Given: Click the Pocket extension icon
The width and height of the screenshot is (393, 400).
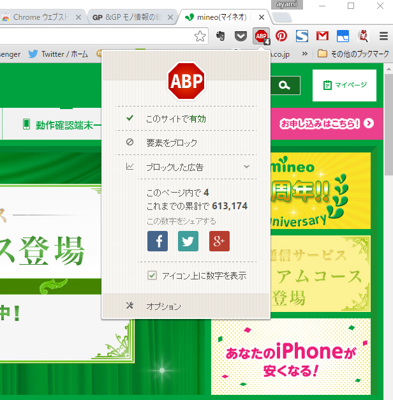Looking at the screenshot, I should tap(241, 36).
